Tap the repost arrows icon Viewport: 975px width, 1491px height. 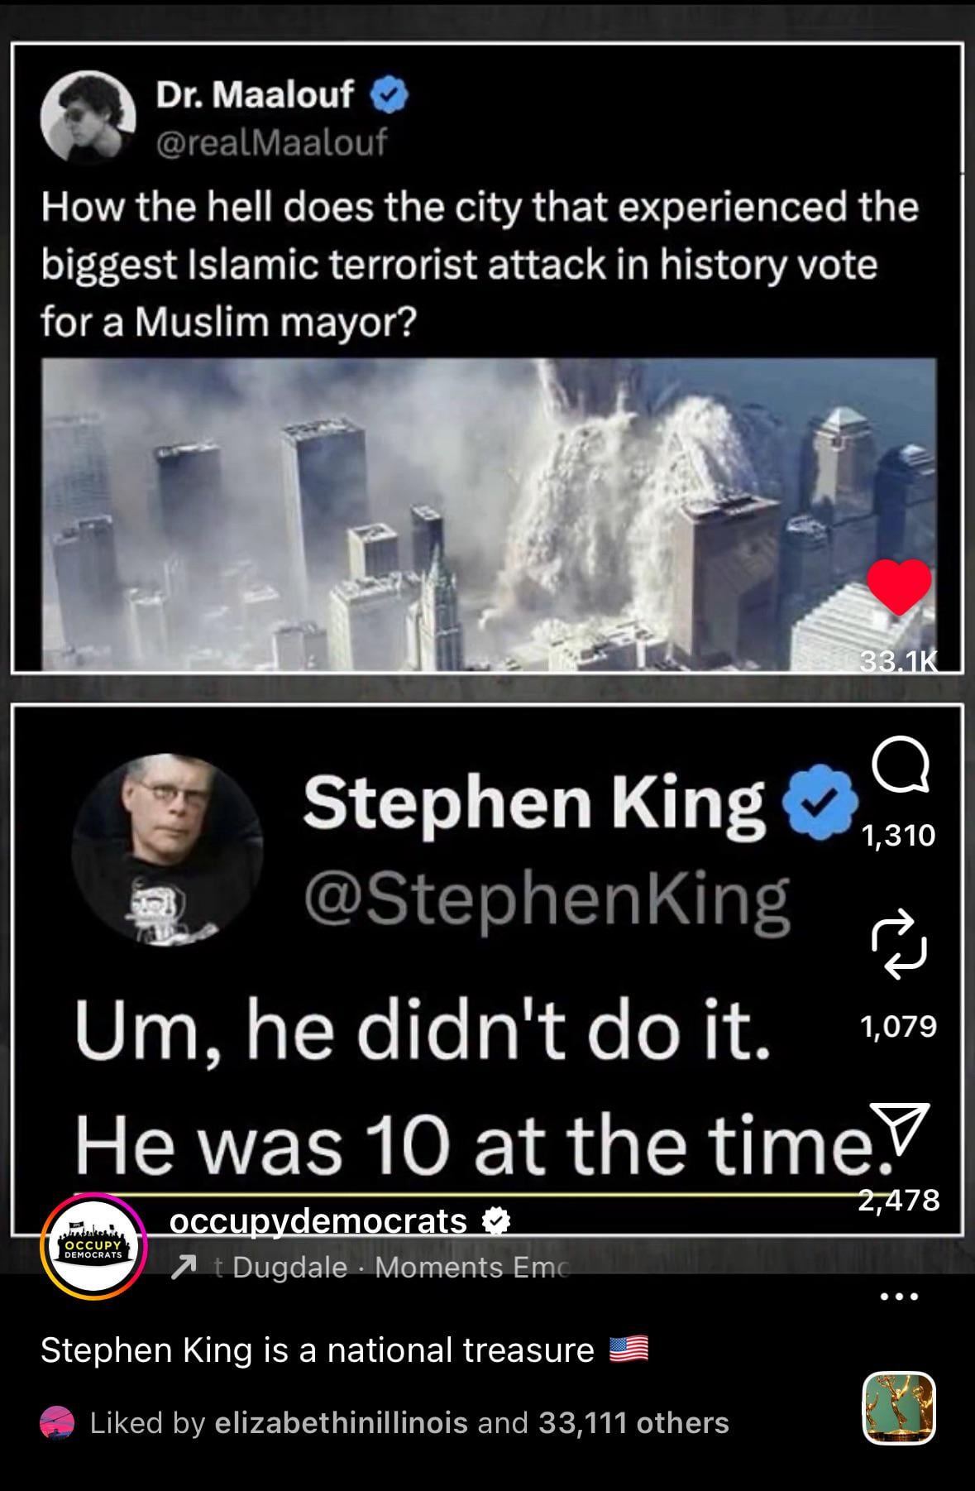click(x=899, y=945)
